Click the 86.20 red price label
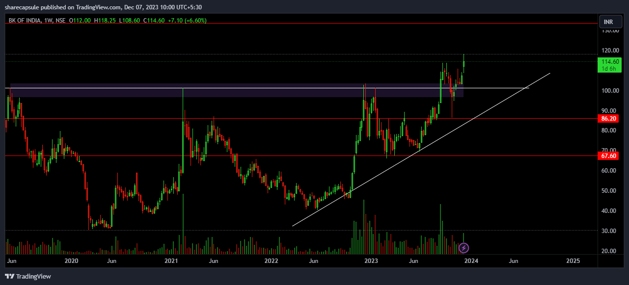The image size is (629, 285). coord(609,119)
